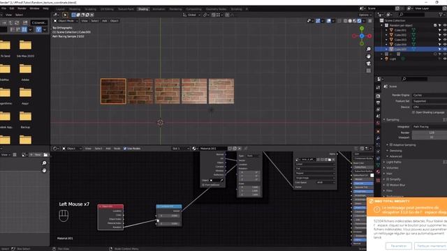Enable the Simplify checkbox
The height and width of the screenshot is (251, 447).
(x=388, y=179)
